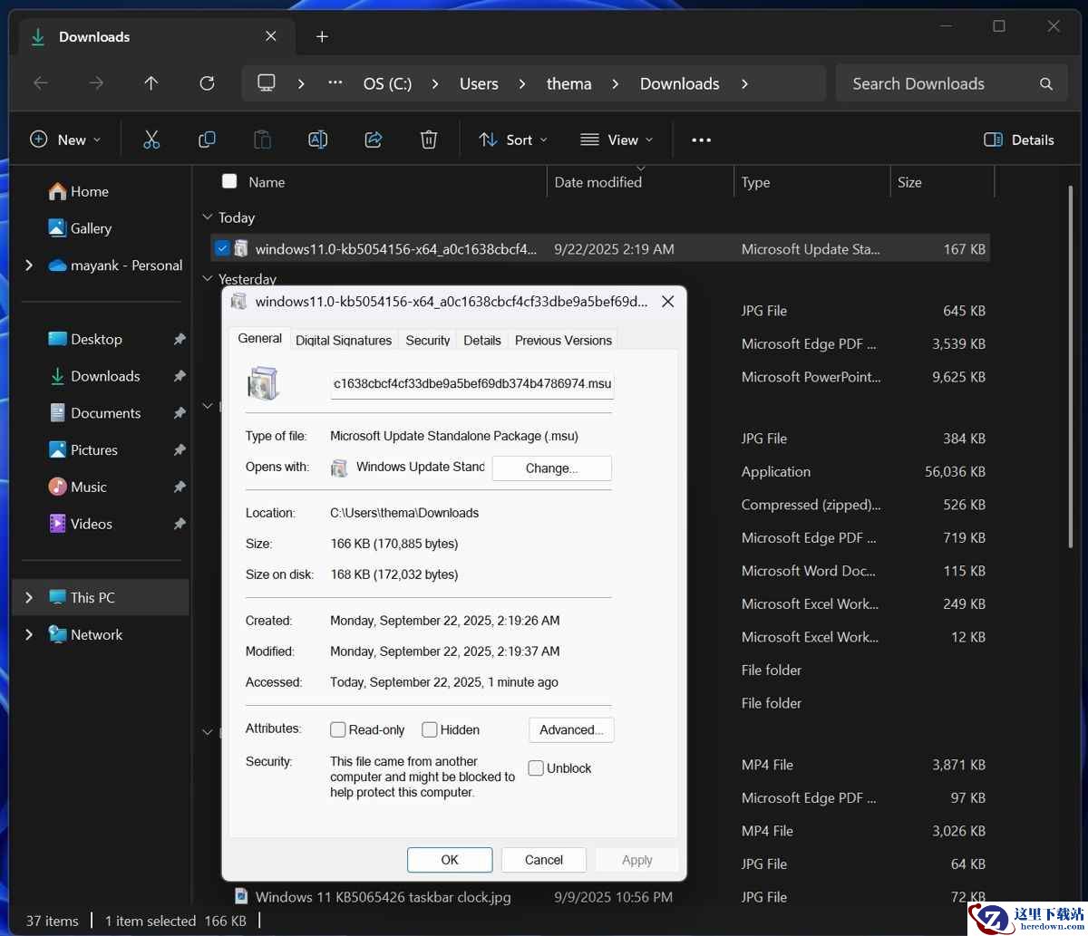Expand the This PC tree node
Screen dimensions: 1088x936
[x=29, y=597]
